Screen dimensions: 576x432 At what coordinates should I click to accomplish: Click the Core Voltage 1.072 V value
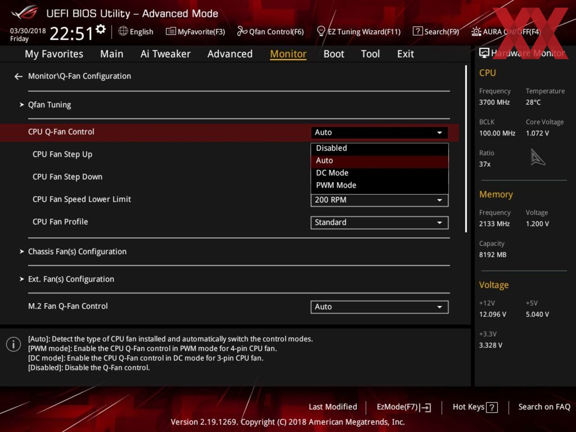coord(537,133)
